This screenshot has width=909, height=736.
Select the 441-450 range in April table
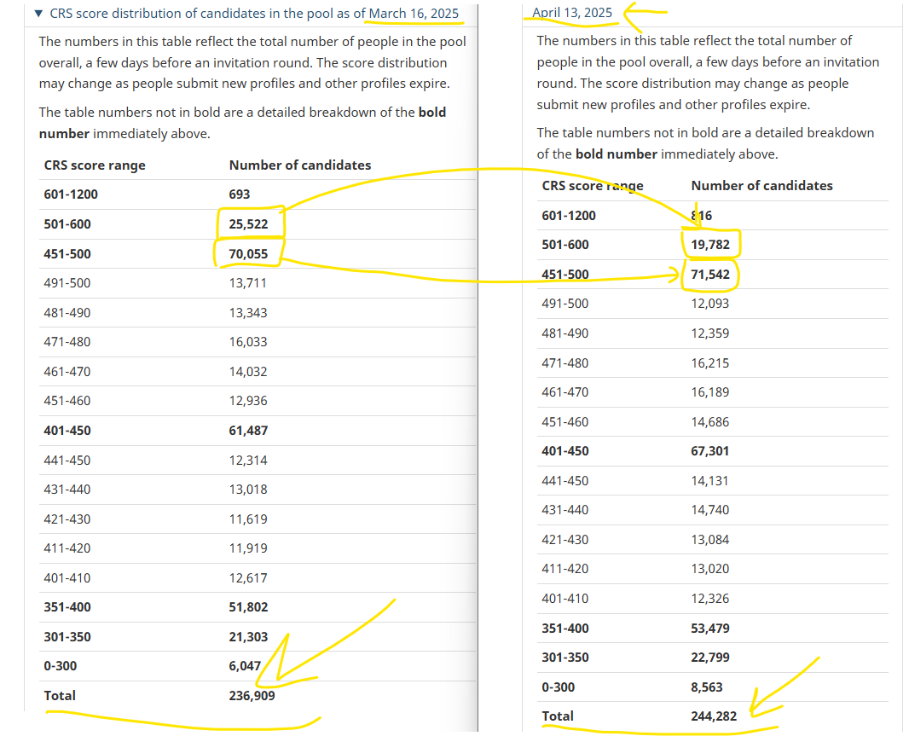pyautogui.click(x=565, y=481)
